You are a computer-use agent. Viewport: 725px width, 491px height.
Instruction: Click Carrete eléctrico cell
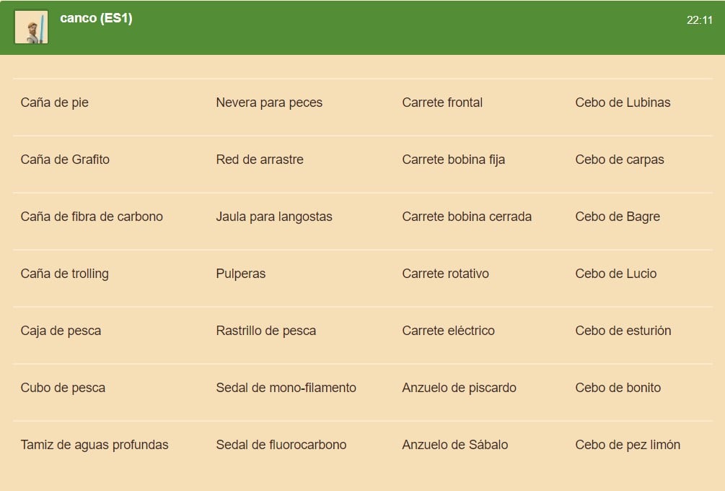coord(448,331)
